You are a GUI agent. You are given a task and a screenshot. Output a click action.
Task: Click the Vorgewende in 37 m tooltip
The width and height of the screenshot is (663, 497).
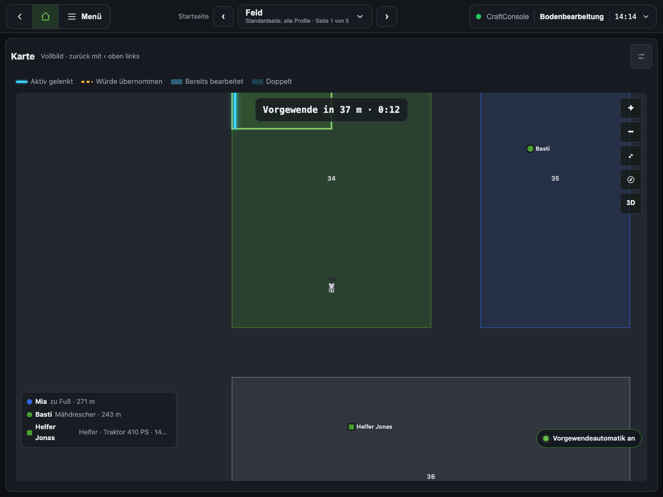331,110
